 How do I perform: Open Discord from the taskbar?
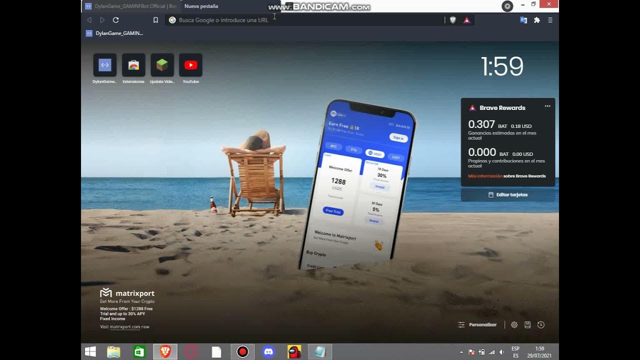click(x=268, y=352)
